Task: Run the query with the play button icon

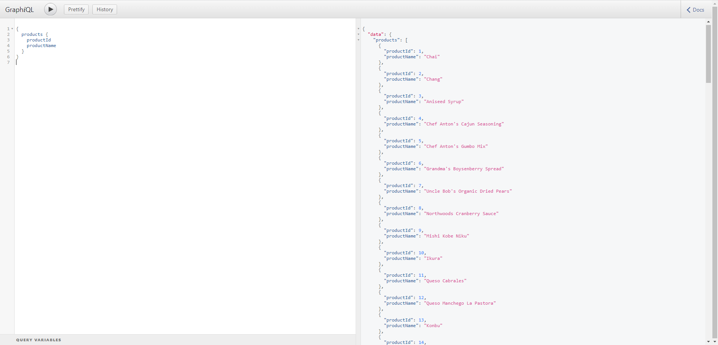Action: point(50,9)
